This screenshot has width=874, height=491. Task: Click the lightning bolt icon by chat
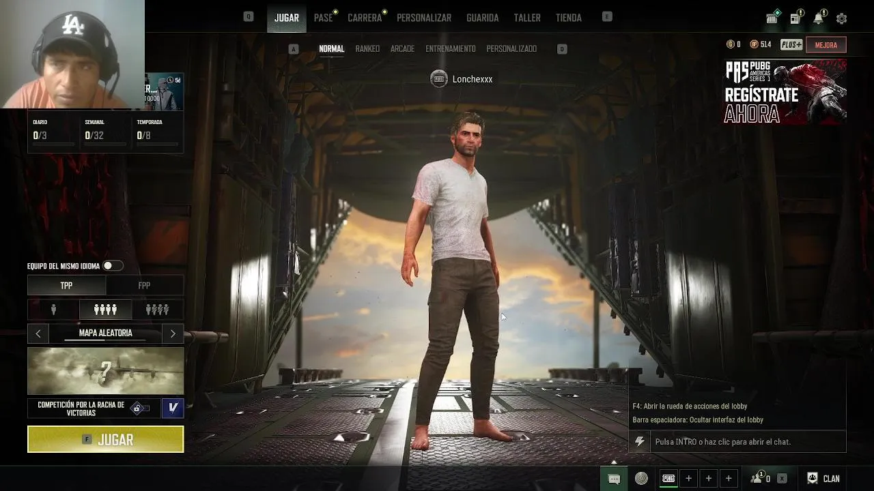coord(639,442)
